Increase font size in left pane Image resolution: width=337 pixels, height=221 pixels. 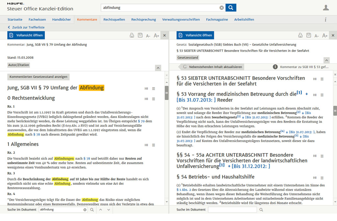coord(156,36)
